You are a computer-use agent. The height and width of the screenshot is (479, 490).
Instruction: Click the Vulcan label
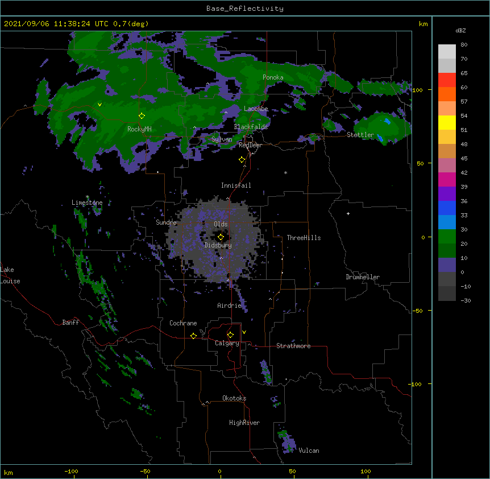[309, 451]
